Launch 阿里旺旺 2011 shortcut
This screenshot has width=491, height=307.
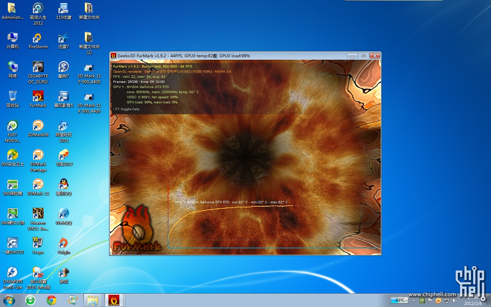coord(63,131)
